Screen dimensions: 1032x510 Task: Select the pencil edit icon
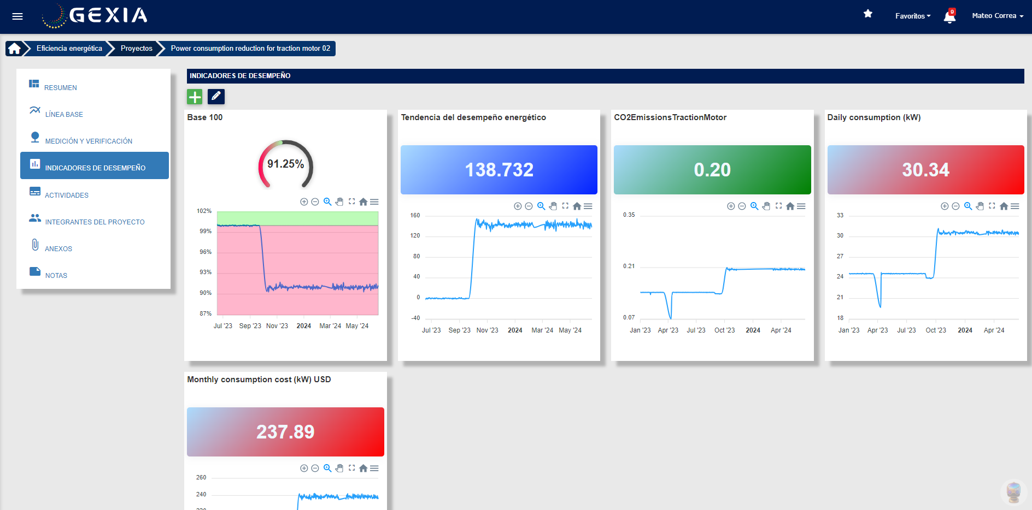pyautogui.click(x=216, y=97)
